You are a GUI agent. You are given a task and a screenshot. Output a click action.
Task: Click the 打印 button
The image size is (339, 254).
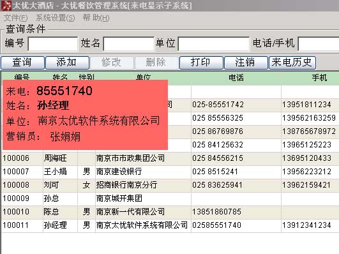tap(201, 63)
